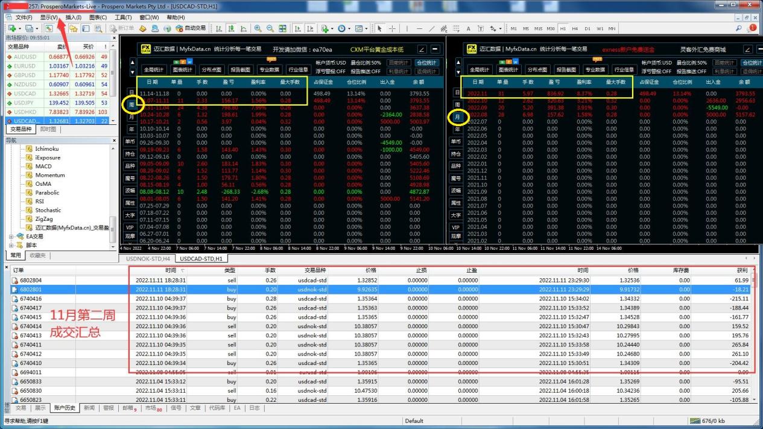The height and width of the screenshot is (429, 763).
Task: Toggle the auto scroll chart icon
Action: coord(297,28)
